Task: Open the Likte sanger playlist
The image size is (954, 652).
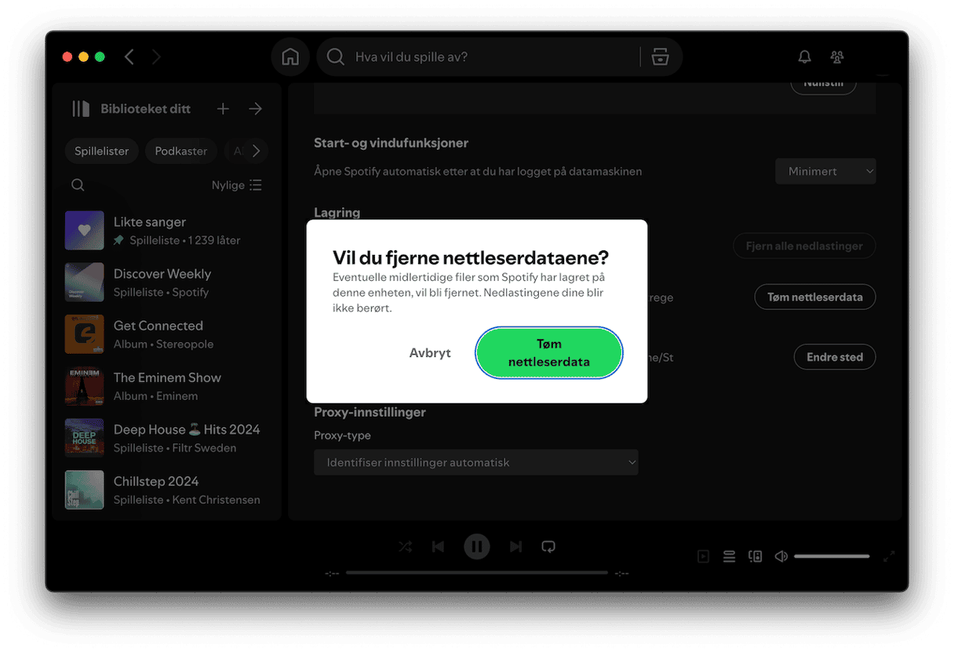Action: (165, 231)
